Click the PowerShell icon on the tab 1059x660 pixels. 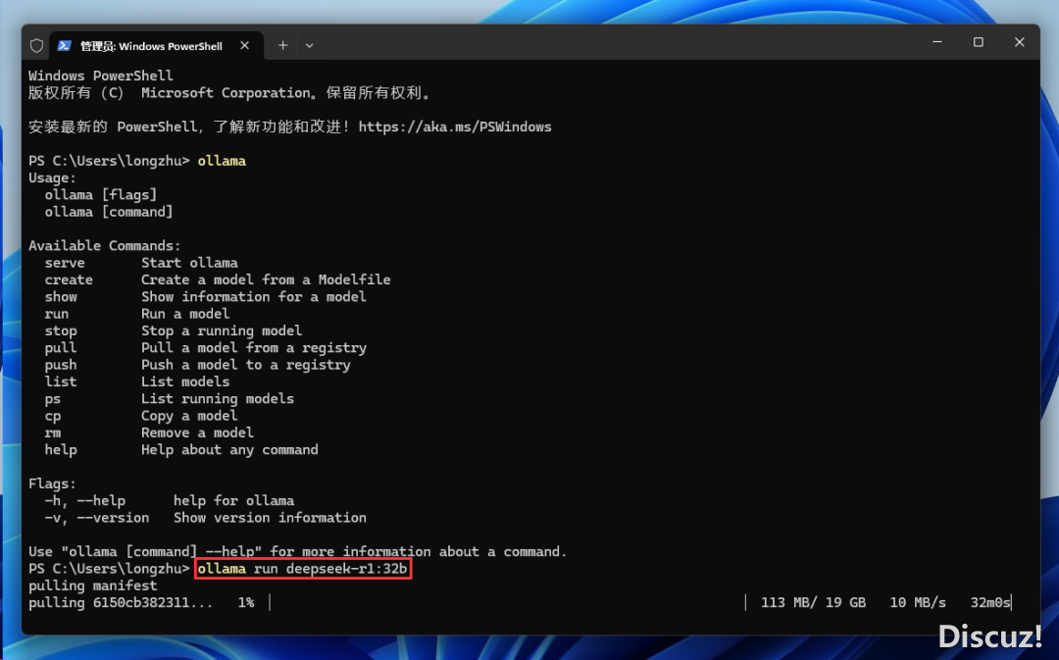pyautogui.click(x=65, y=45)
